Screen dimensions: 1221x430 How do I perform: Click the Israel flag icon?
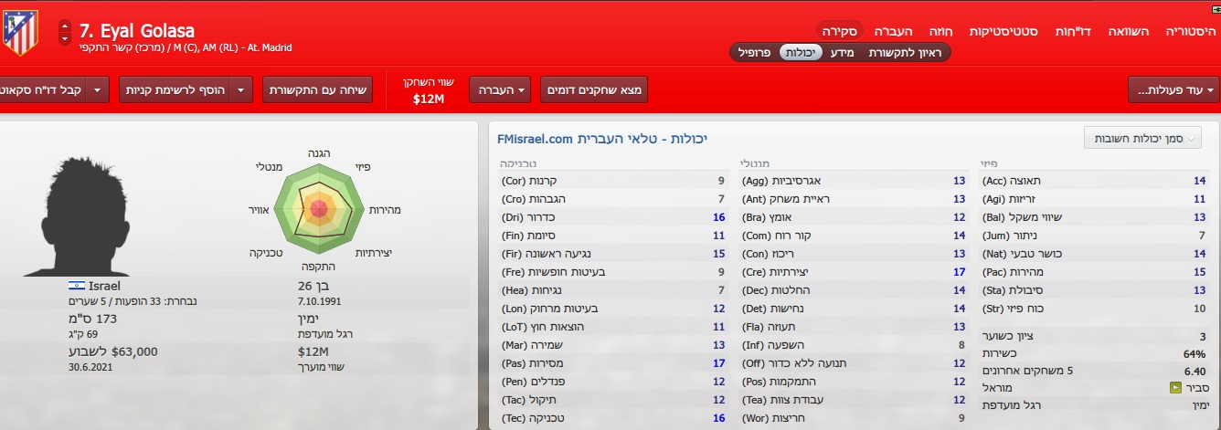pos(77,286)
